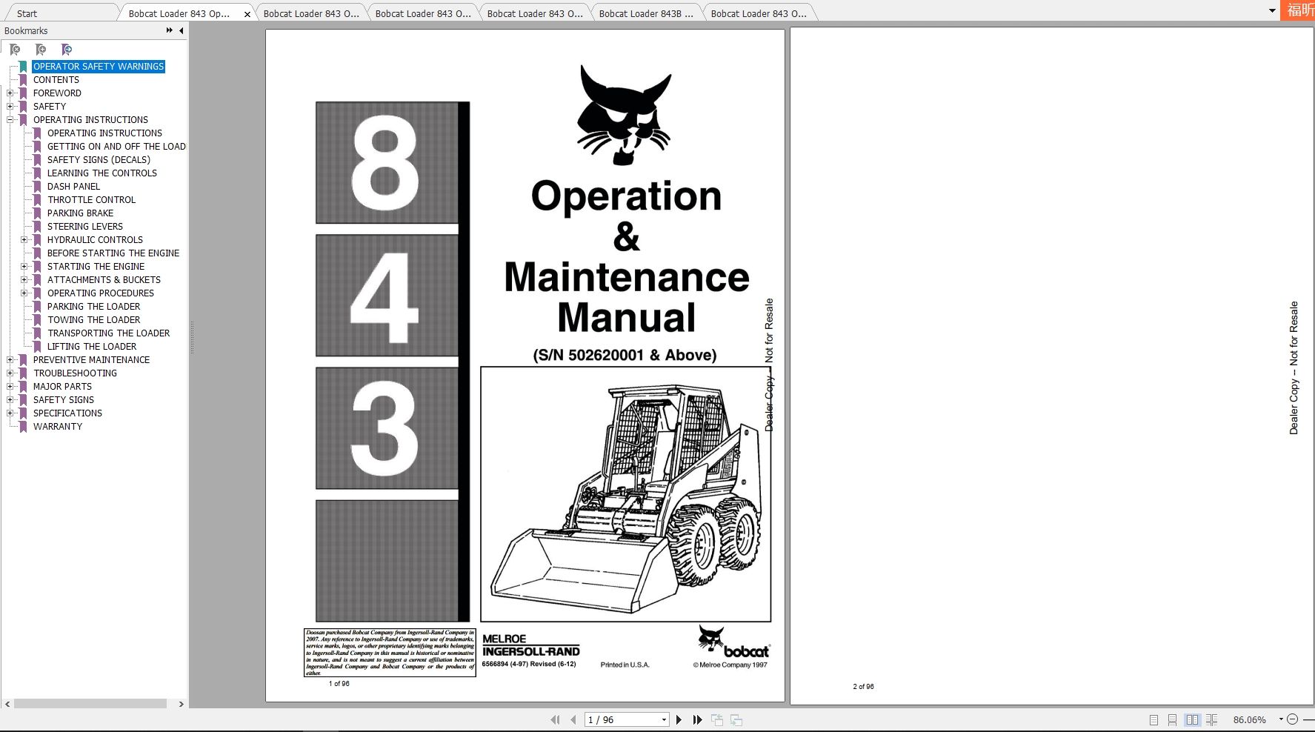Select the TROUBLESHOOTING bookmark
Image resolution: width=1315 pixels, height=732 pixels.
pos(75,373)
